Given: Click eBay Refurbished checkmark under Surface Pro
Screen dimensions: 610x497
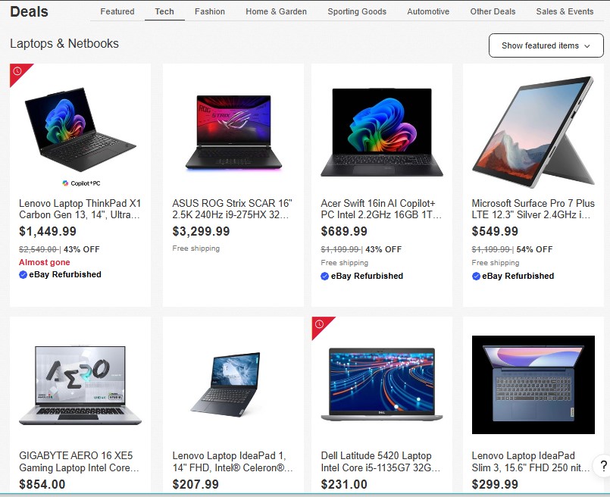Looking at the screenshot, I should (x=476, y=276).
